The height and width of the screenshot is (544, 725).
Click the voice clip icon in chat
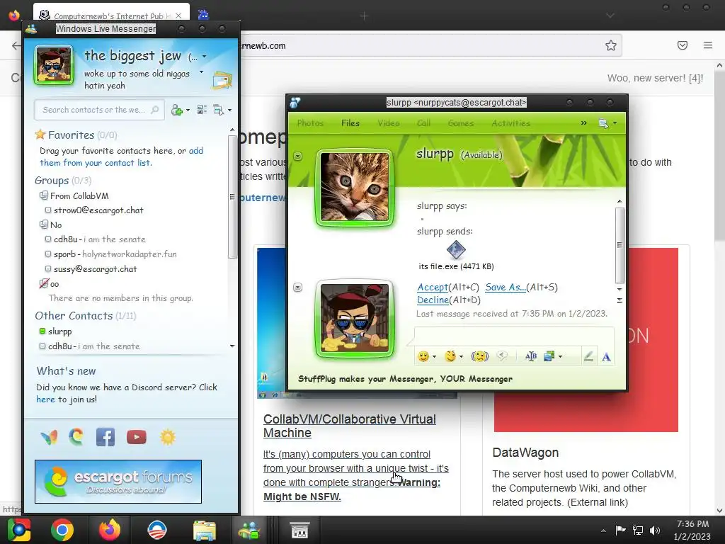pos(502,356)
